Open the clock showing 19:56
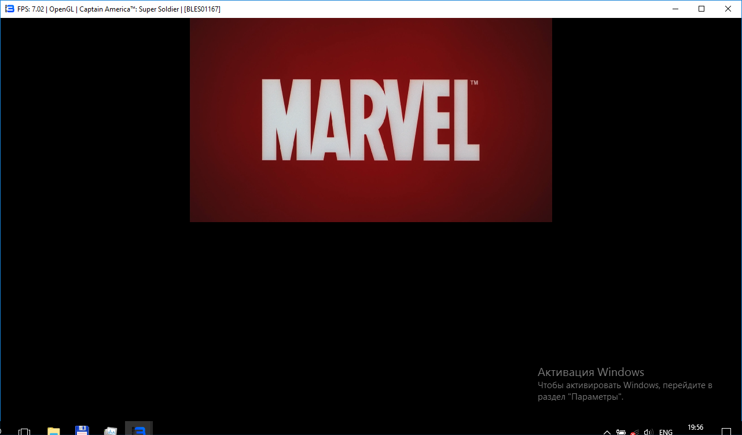Image resolution: width=742 pixels, height=435 pixels. (695, 427)
